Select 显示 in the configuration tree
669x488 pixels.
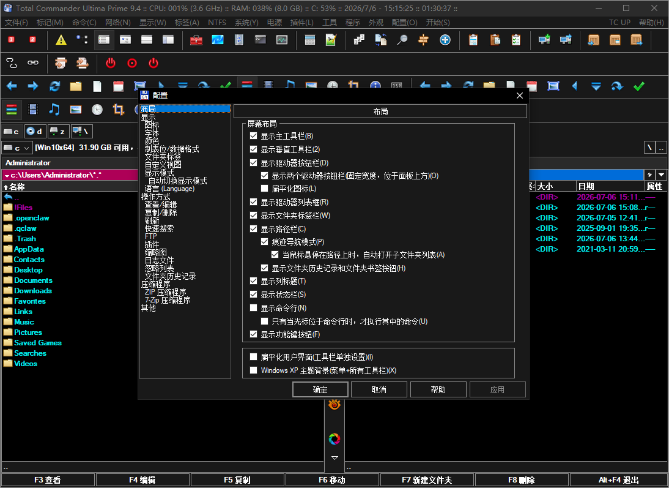[x=149, y=117]
